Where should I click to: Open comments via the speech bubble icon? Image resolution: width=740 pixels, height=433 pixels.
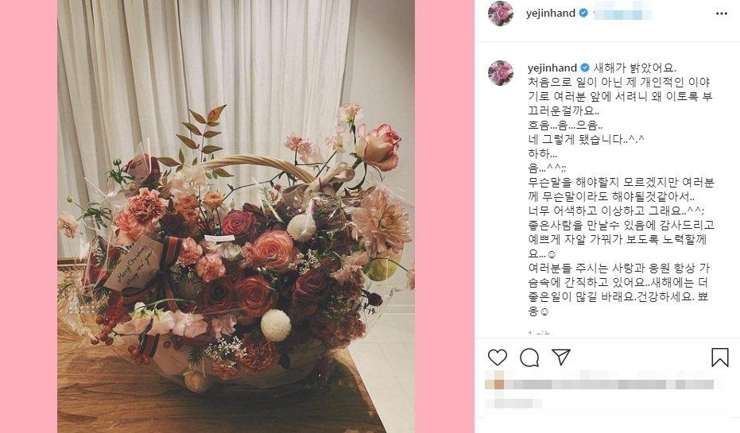pyautogui.click(x=529, y=358)
